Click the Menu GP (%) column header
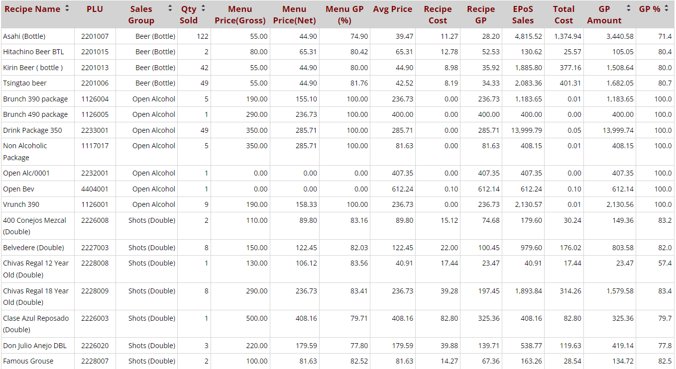The height and width of the screenshot is (369, 676). 344,14
